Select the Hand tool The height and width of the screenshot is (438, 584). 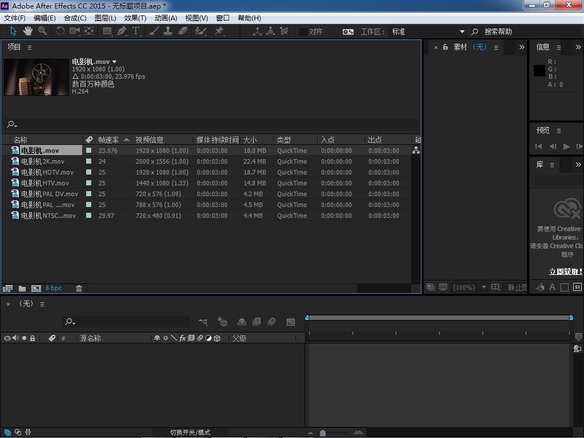coord(28,31)
